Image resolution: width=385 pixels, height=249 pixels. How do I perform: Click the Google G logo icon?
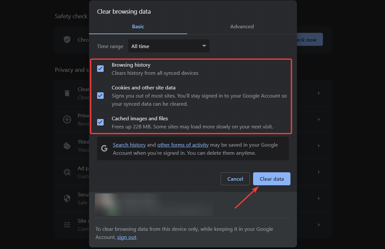tap(104, 149)
